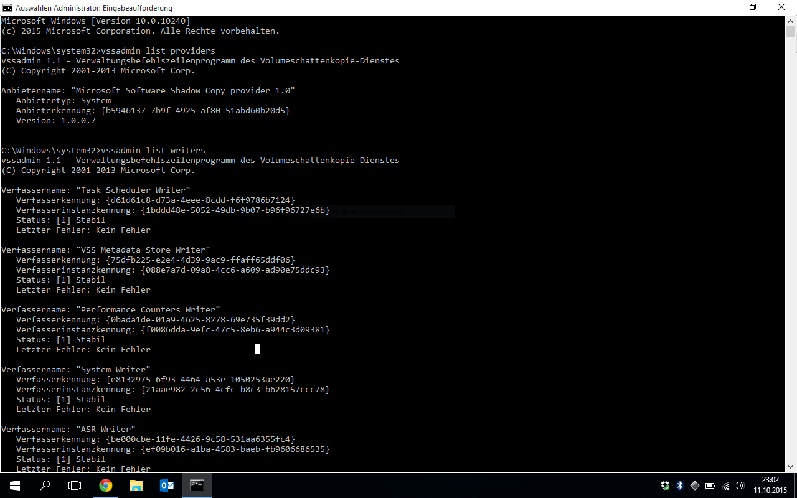
Task: Open taskbar search magnifier
Action: click(x=45, y=486)
